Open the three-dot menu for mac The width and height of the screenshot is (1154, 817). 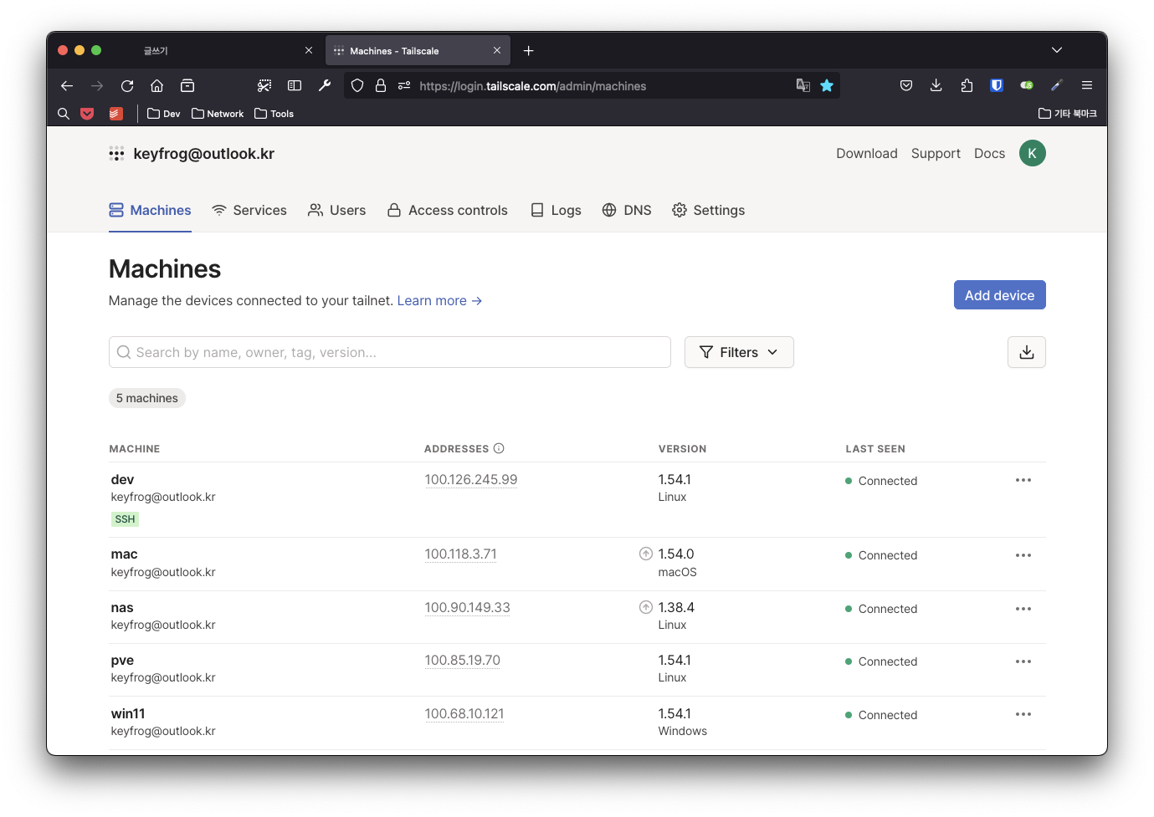(x=1023, y=555)
